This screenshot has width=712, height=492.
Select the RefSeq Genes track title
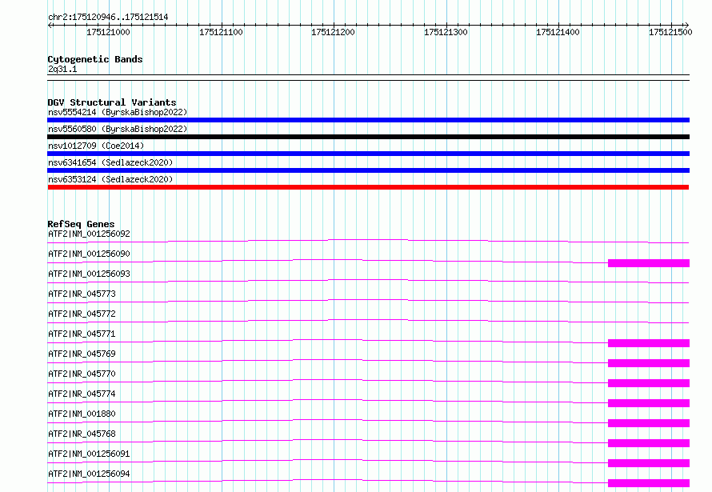coord(81,224)
